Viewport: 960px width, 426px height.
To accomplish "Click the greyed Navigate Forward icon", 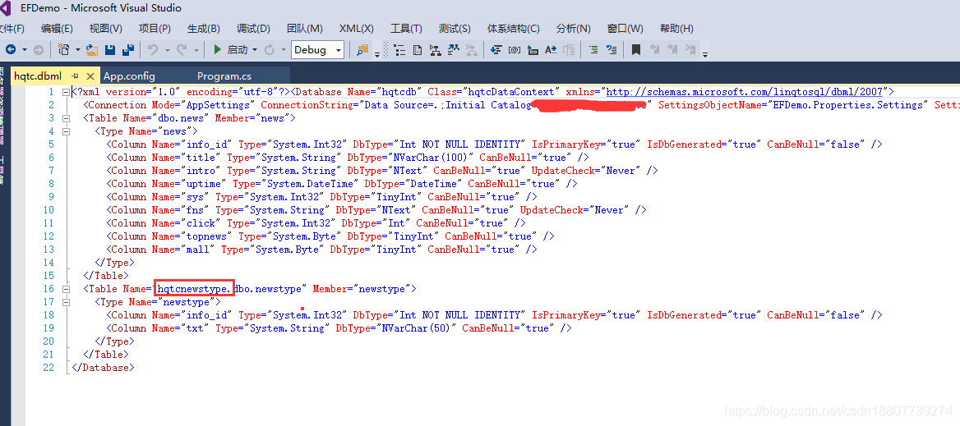I will [38, 50].
